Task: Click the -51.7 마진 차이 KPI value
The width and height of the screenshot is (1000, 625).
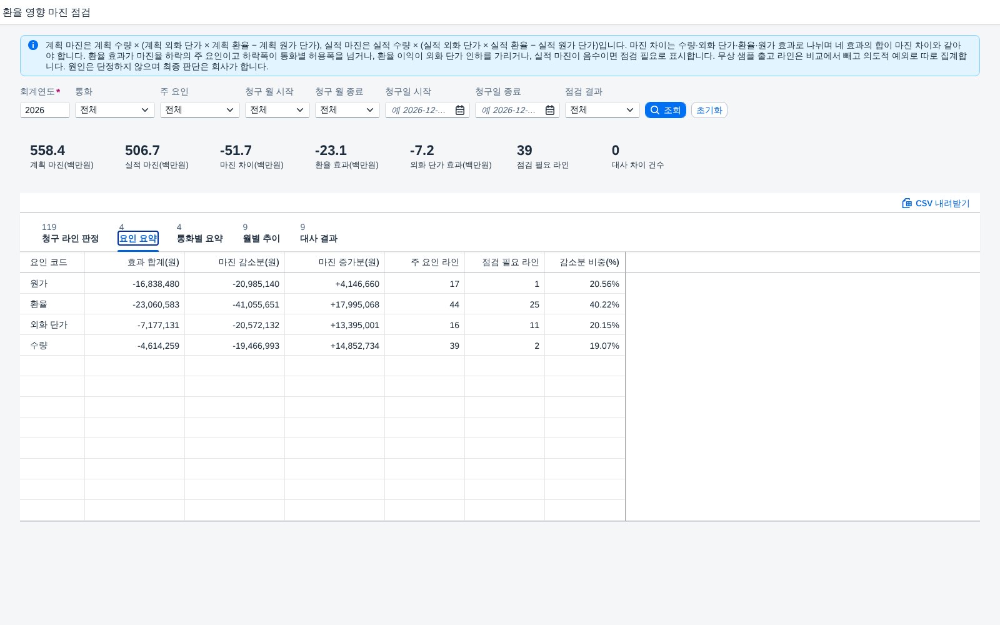Action: coord(236,151)
